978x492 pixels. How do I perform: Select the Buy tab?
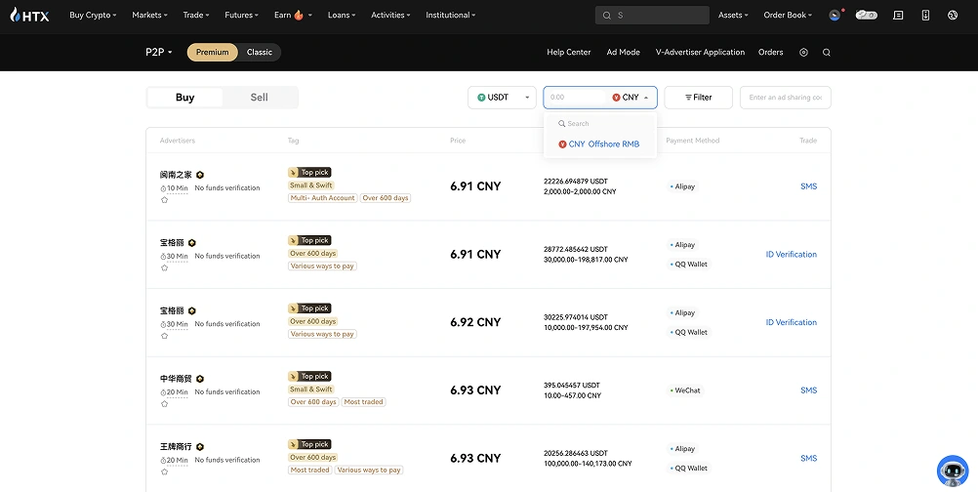(184, 98)
